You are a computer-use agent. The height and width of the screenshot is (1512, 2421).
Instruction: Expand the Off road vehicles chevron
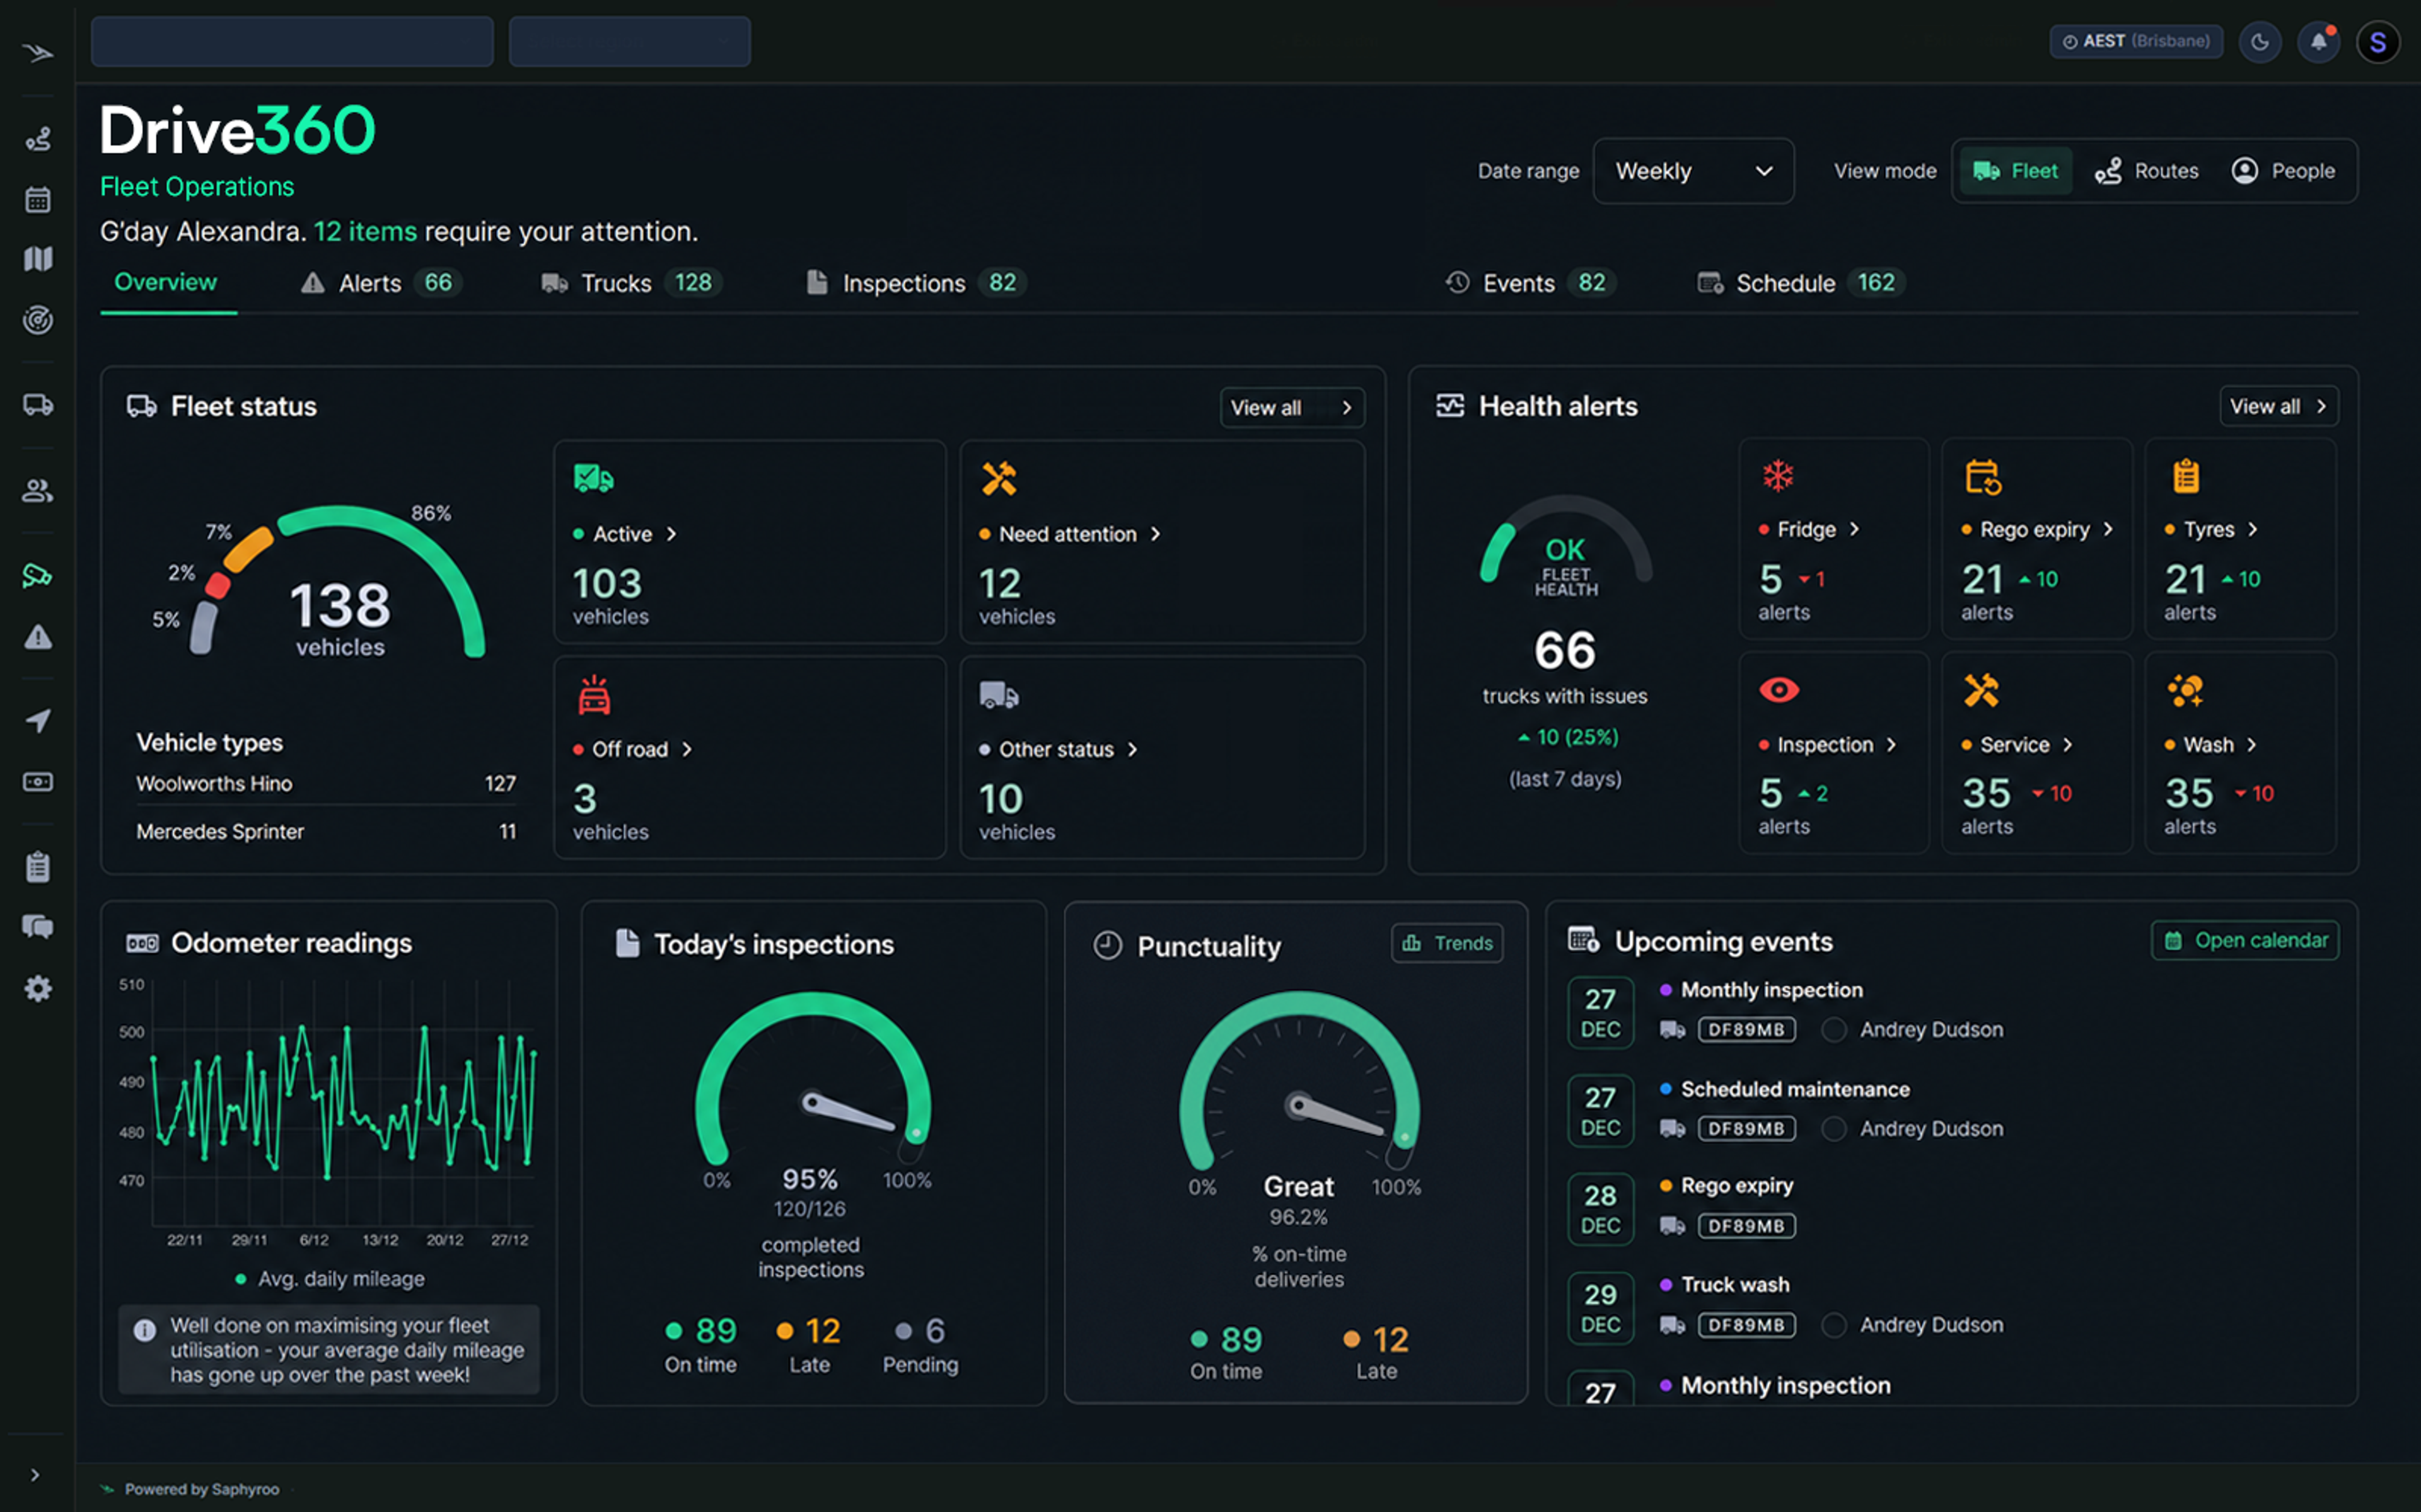[x=687, y=750]
